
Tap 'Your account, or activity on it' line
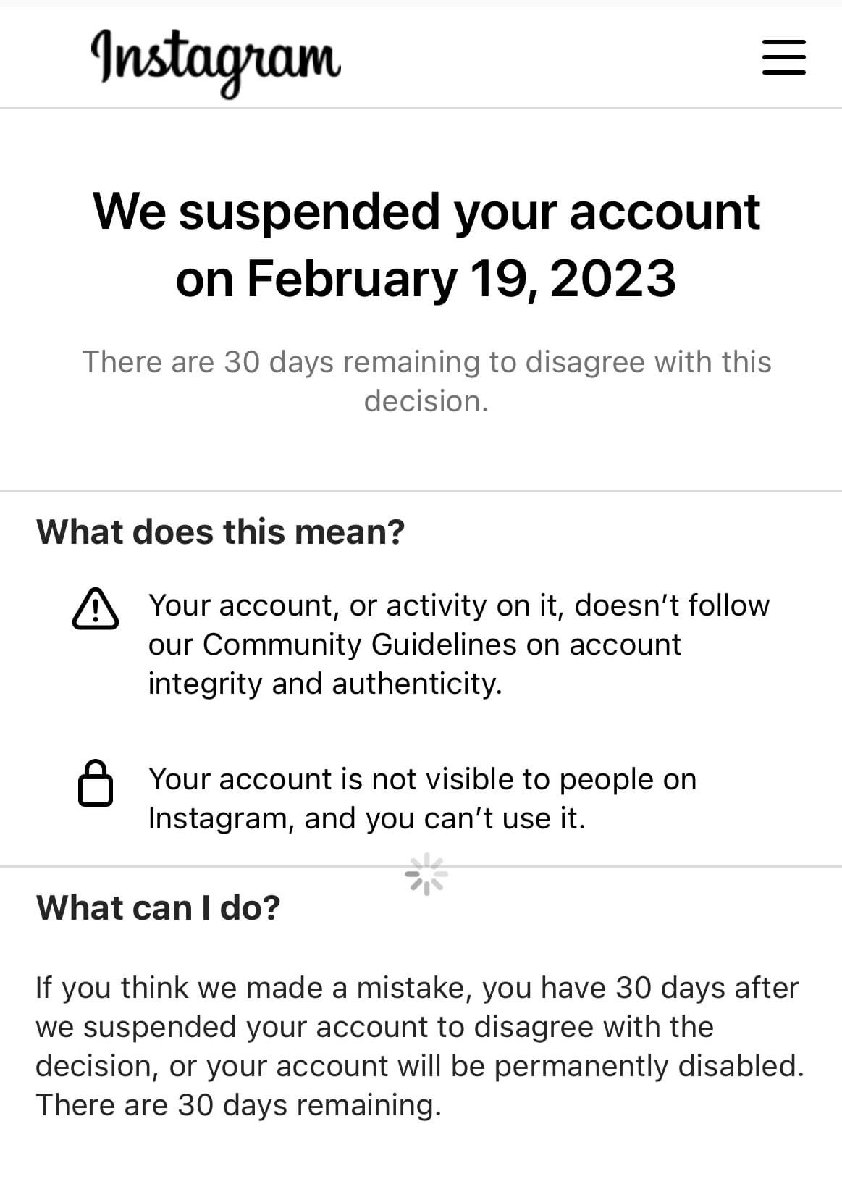coord(459,605)
